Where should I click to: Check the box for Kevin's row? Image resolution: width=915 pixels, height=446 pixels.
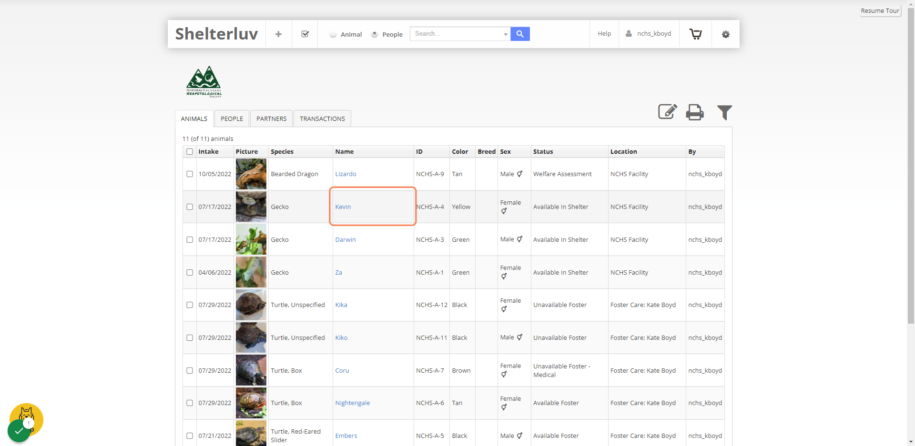190,207
